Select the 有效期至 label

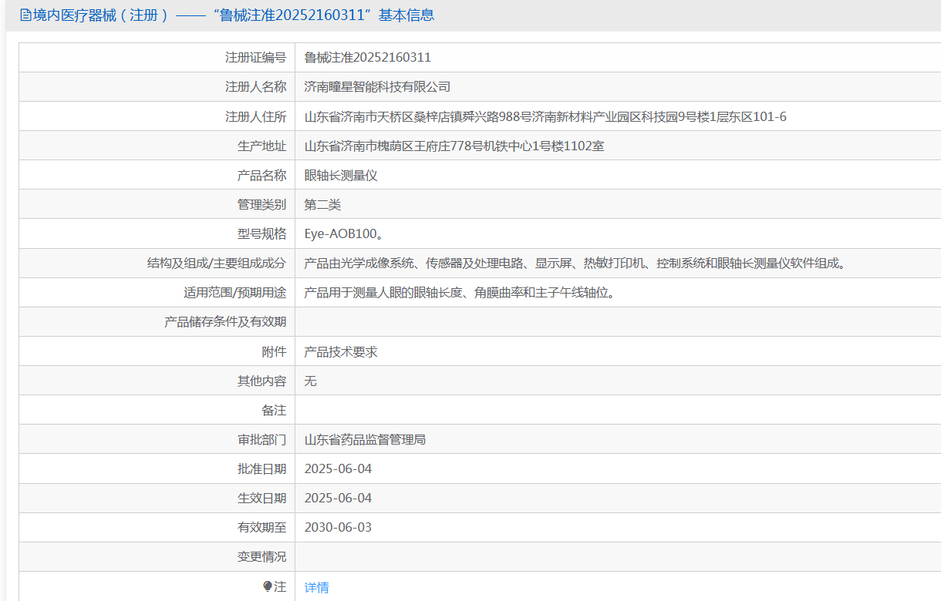[x=261, y=527]
